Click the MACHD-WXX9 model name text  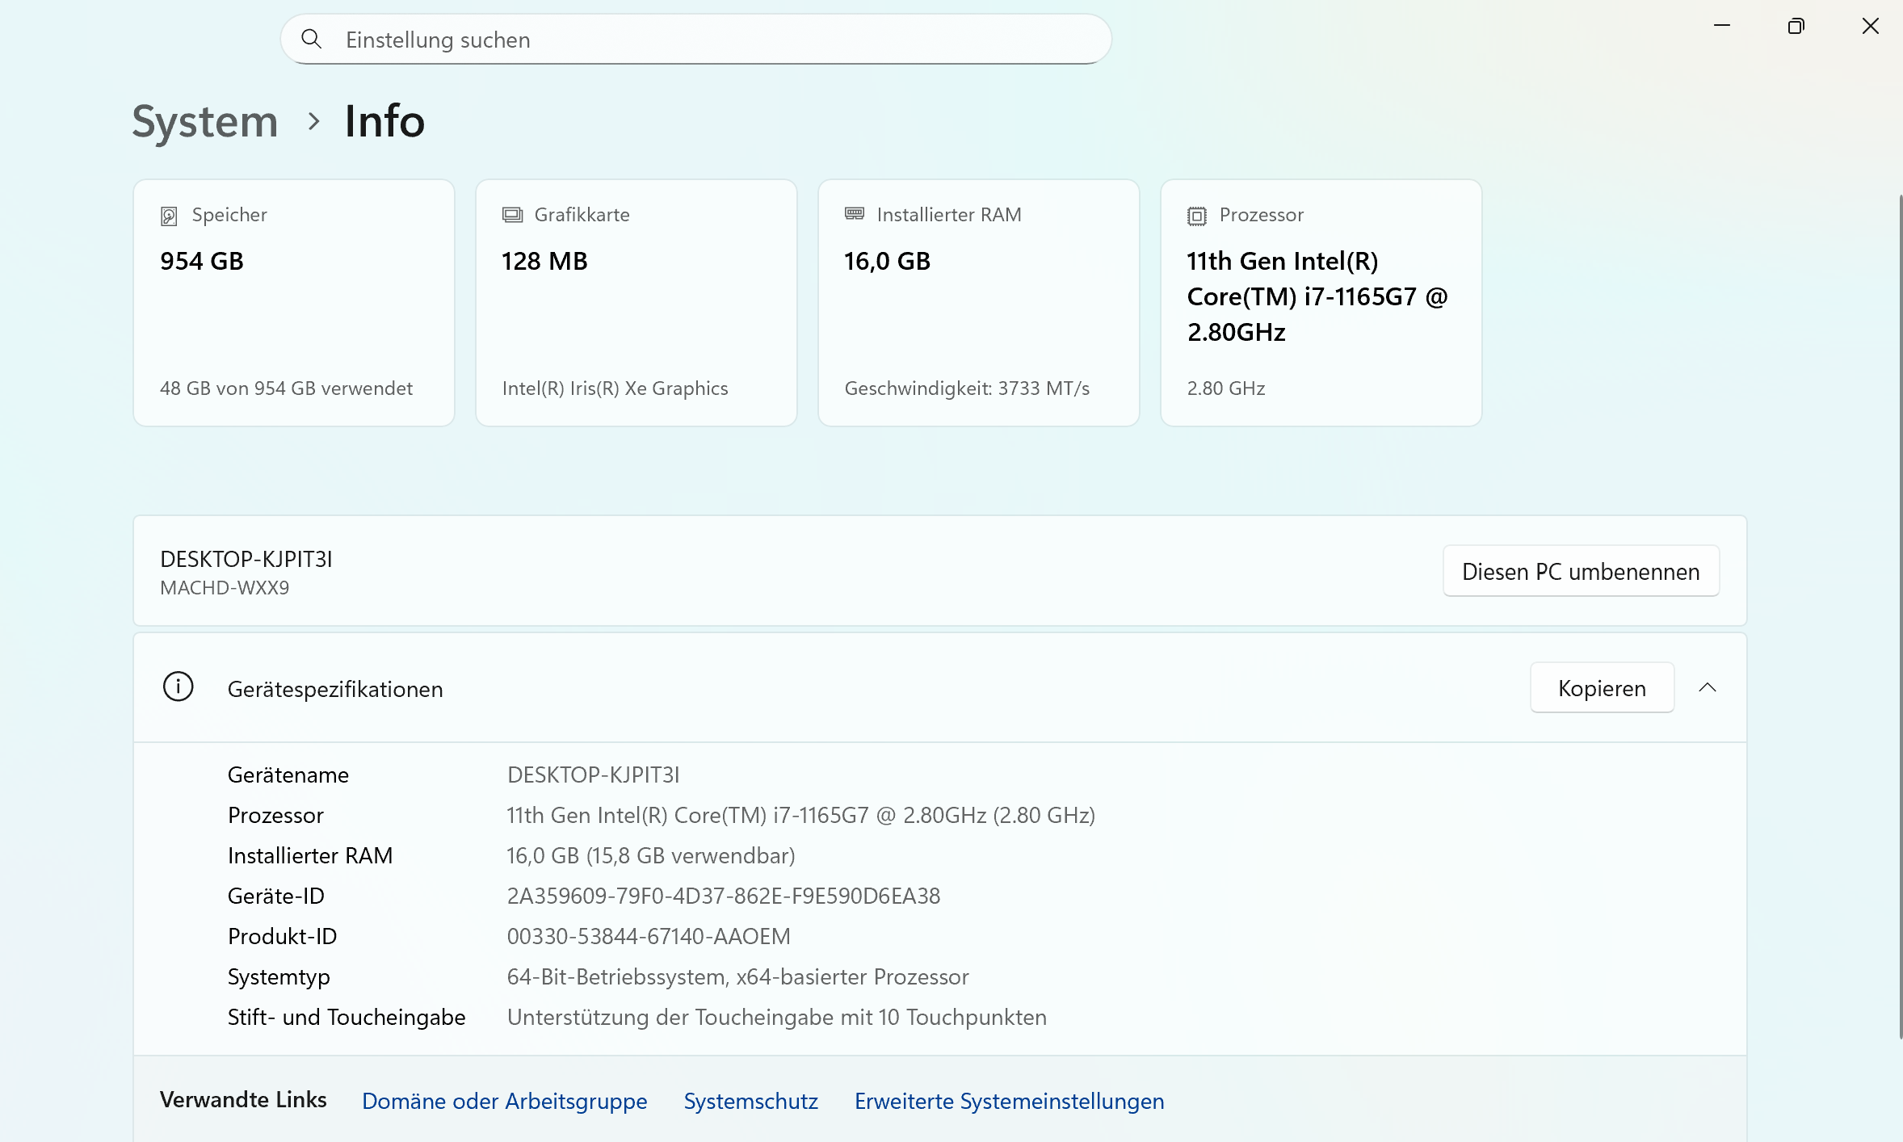[225, 588]
